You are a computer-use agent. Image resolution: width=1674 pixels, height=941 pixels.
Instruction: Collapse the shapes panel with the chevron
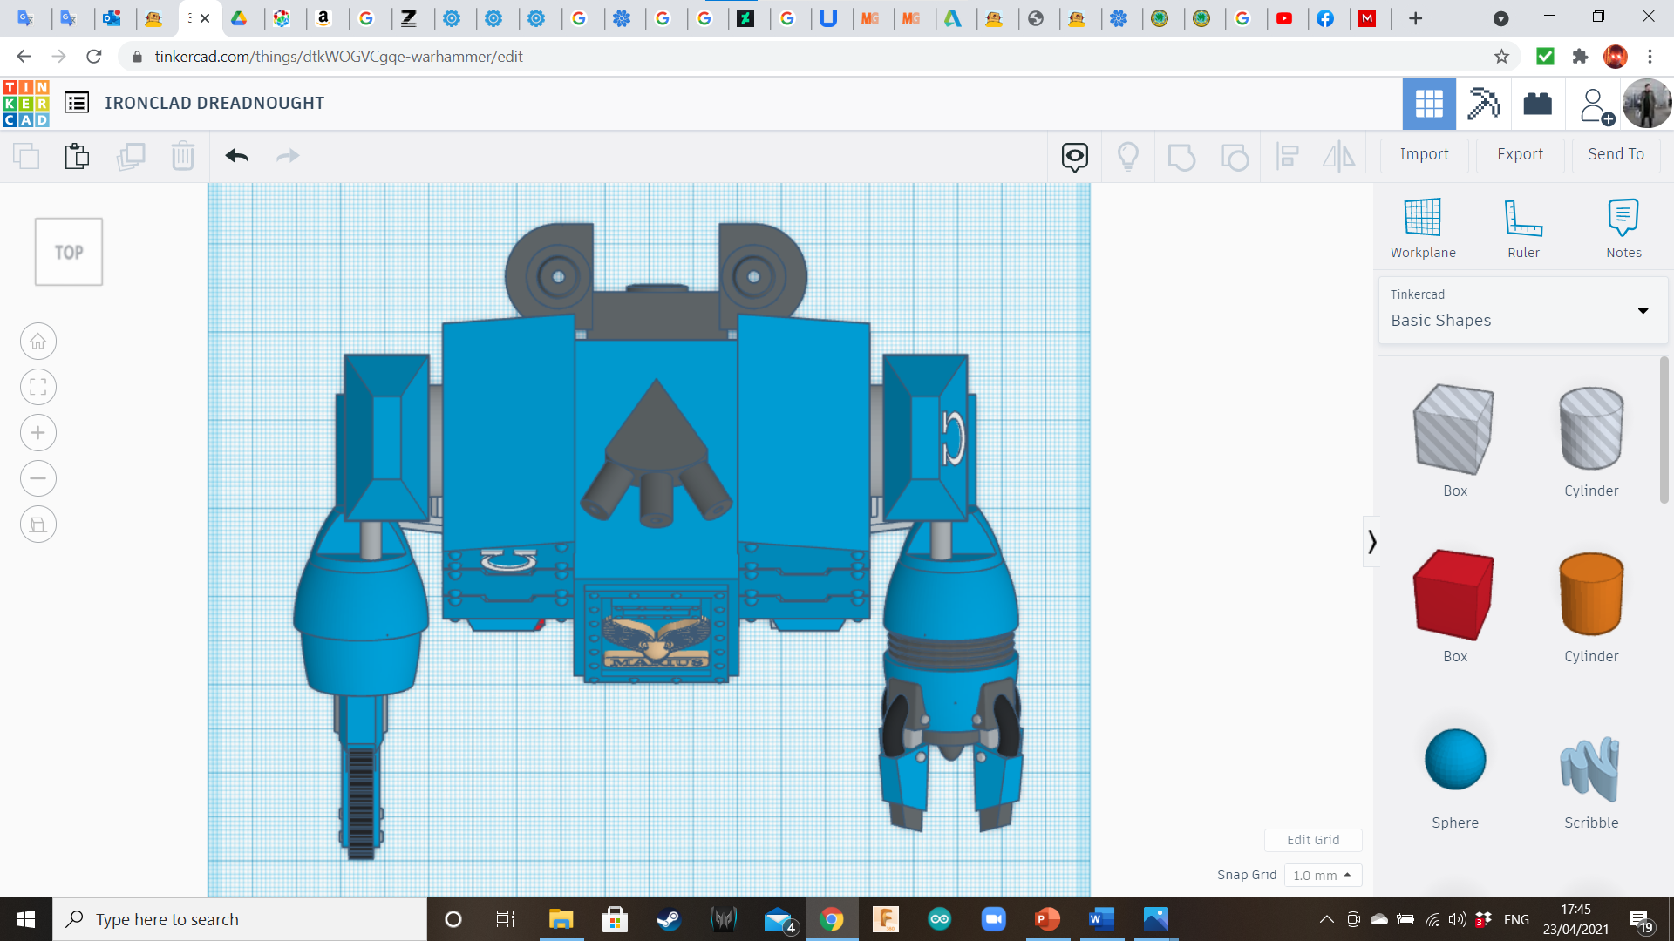1371,541
